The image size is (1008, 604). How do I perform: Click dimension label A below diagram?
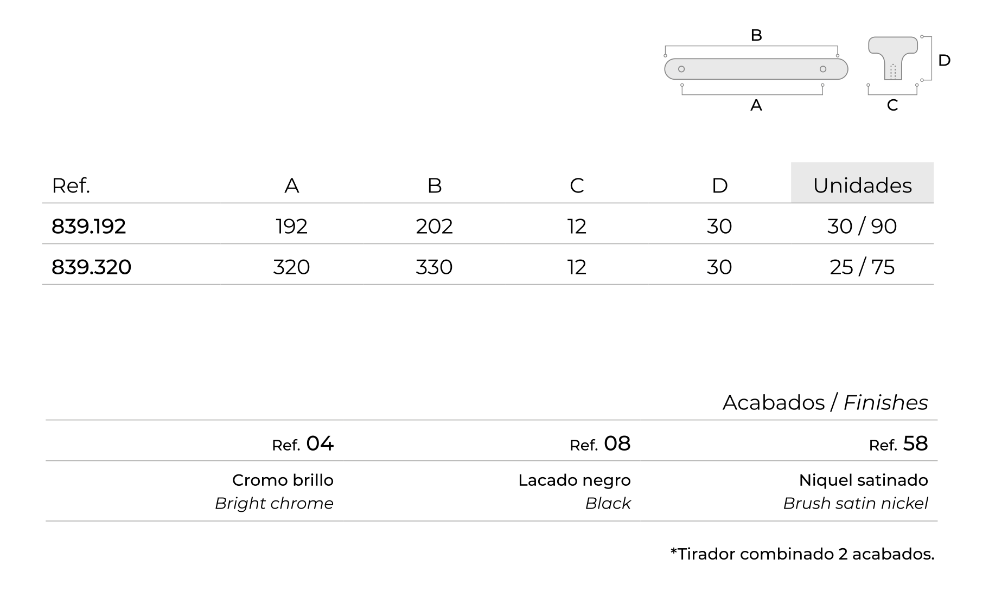point(756,105)
